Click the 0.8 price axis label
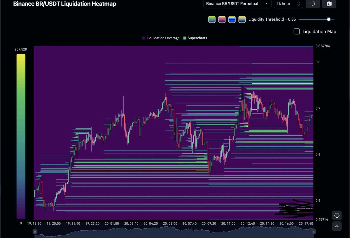The width and height of the screenshot is (350, 238). pyautogui.click(x=318, y=62)
